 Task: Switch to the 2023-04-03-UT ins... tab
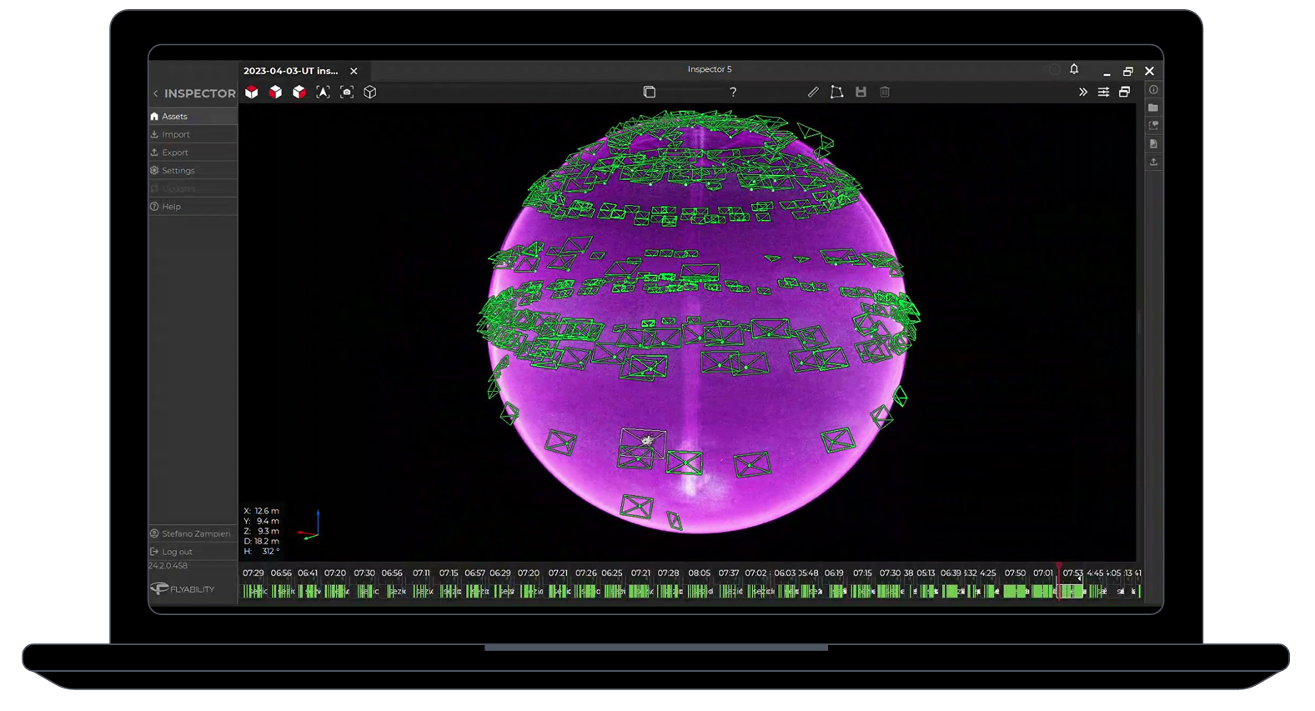[x=291, y=72]
